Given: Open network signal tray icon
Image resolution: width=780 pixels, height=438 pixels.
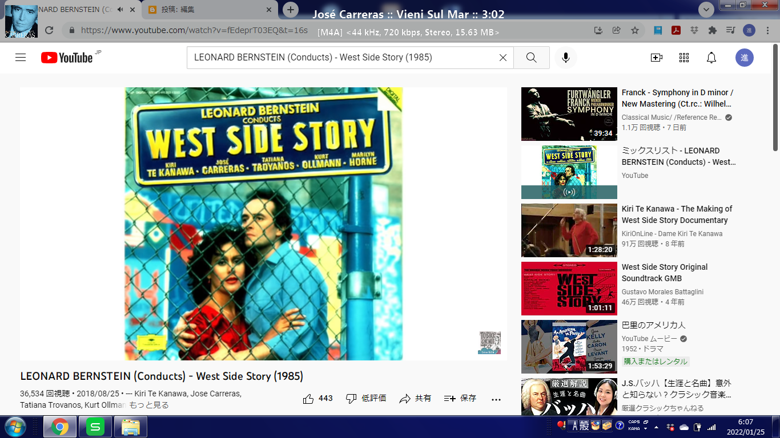Looking at the screenshot, I should click(711, 427).
